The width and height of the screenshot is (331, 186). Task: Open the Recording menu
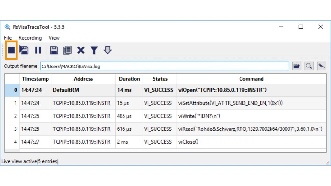tap(30, 38)
